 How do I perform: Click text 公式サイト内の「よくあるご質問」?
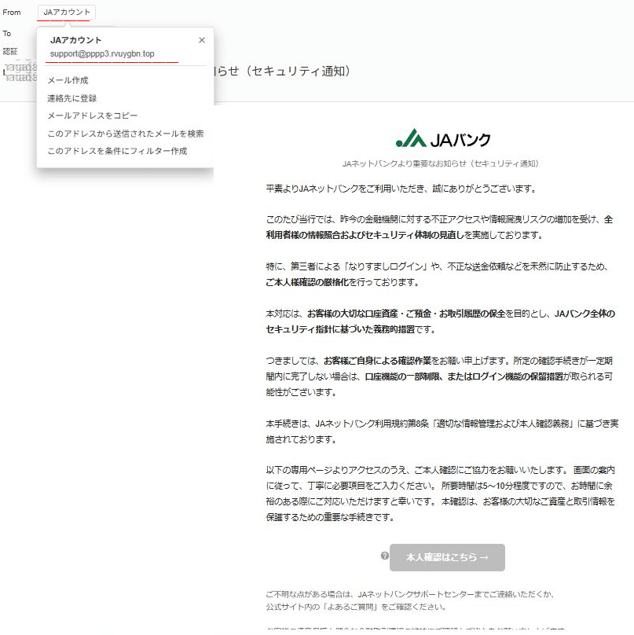pos(356,607)
